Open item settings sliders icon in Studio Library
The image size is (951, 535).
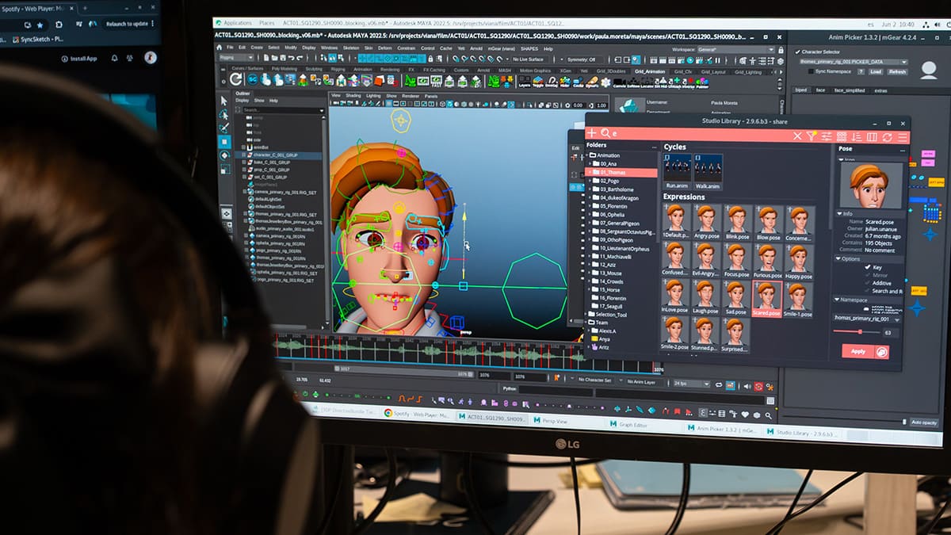click(x=827, y=136)
